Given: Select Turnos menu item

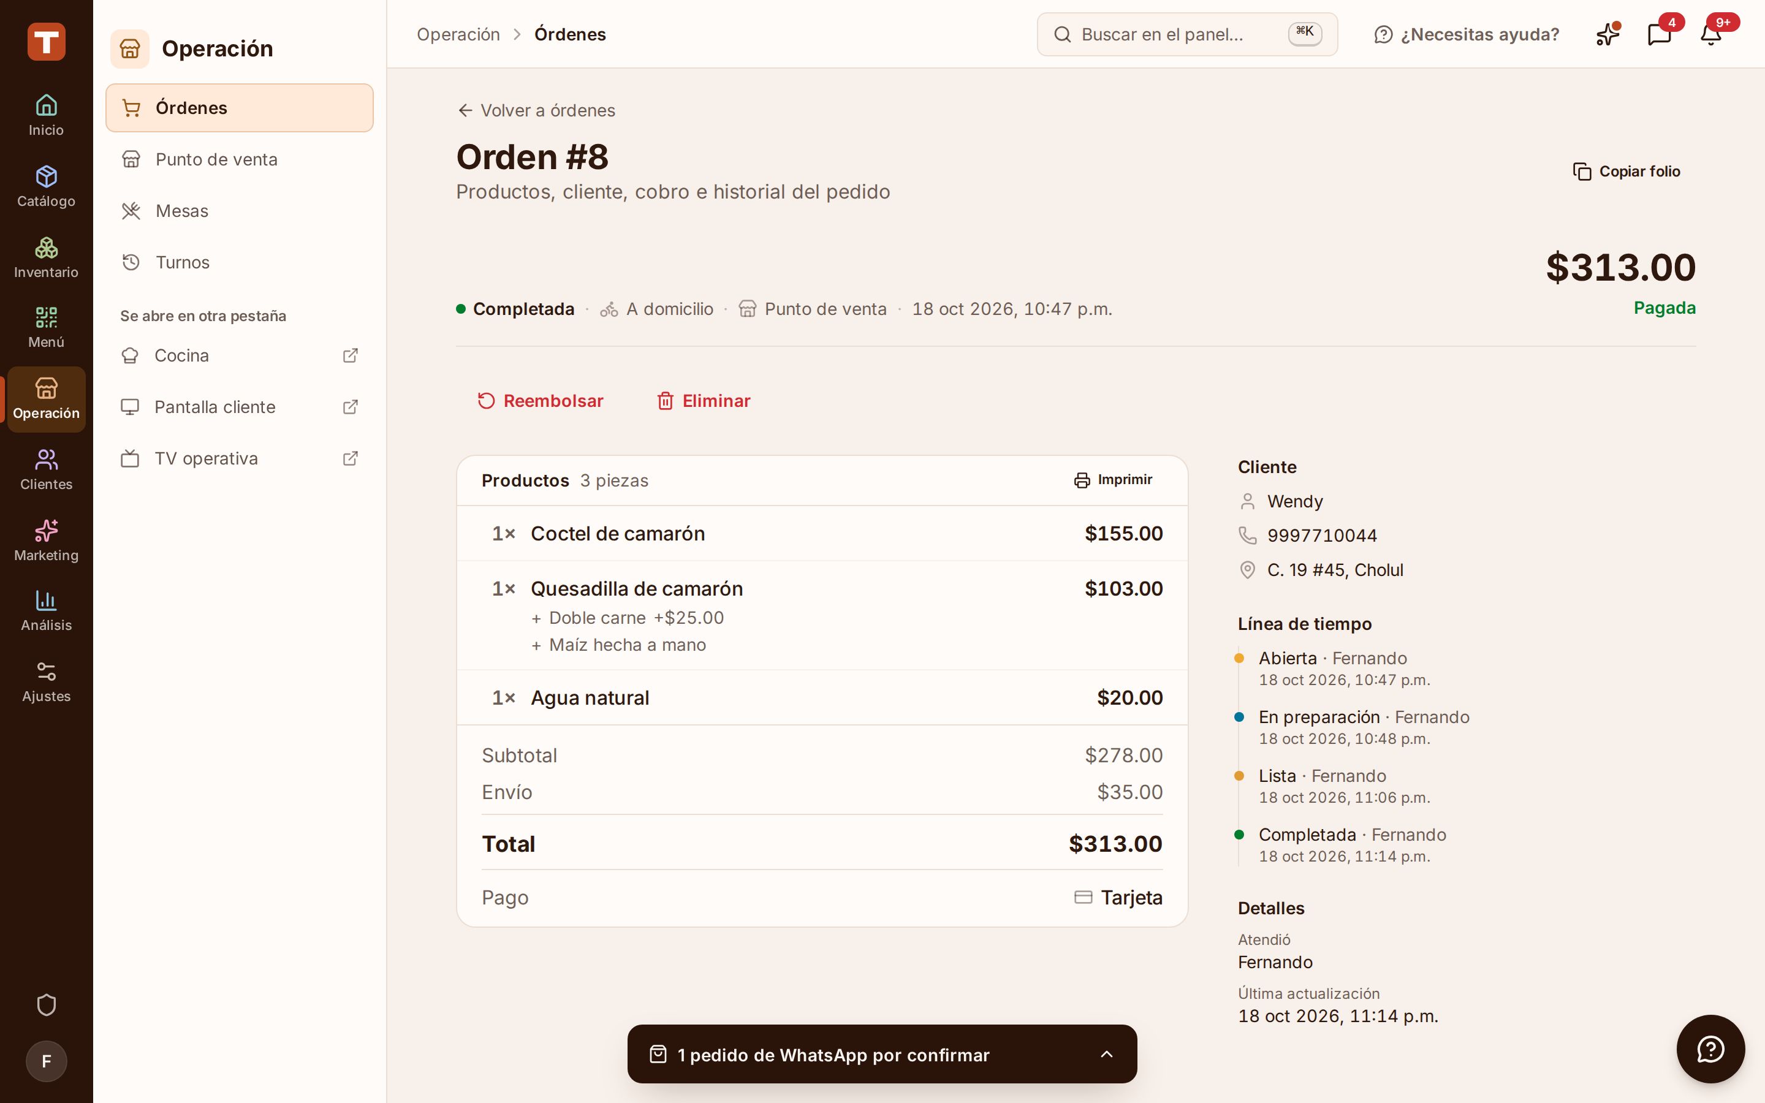Looking at the screenshot, I should click(239, 262).
